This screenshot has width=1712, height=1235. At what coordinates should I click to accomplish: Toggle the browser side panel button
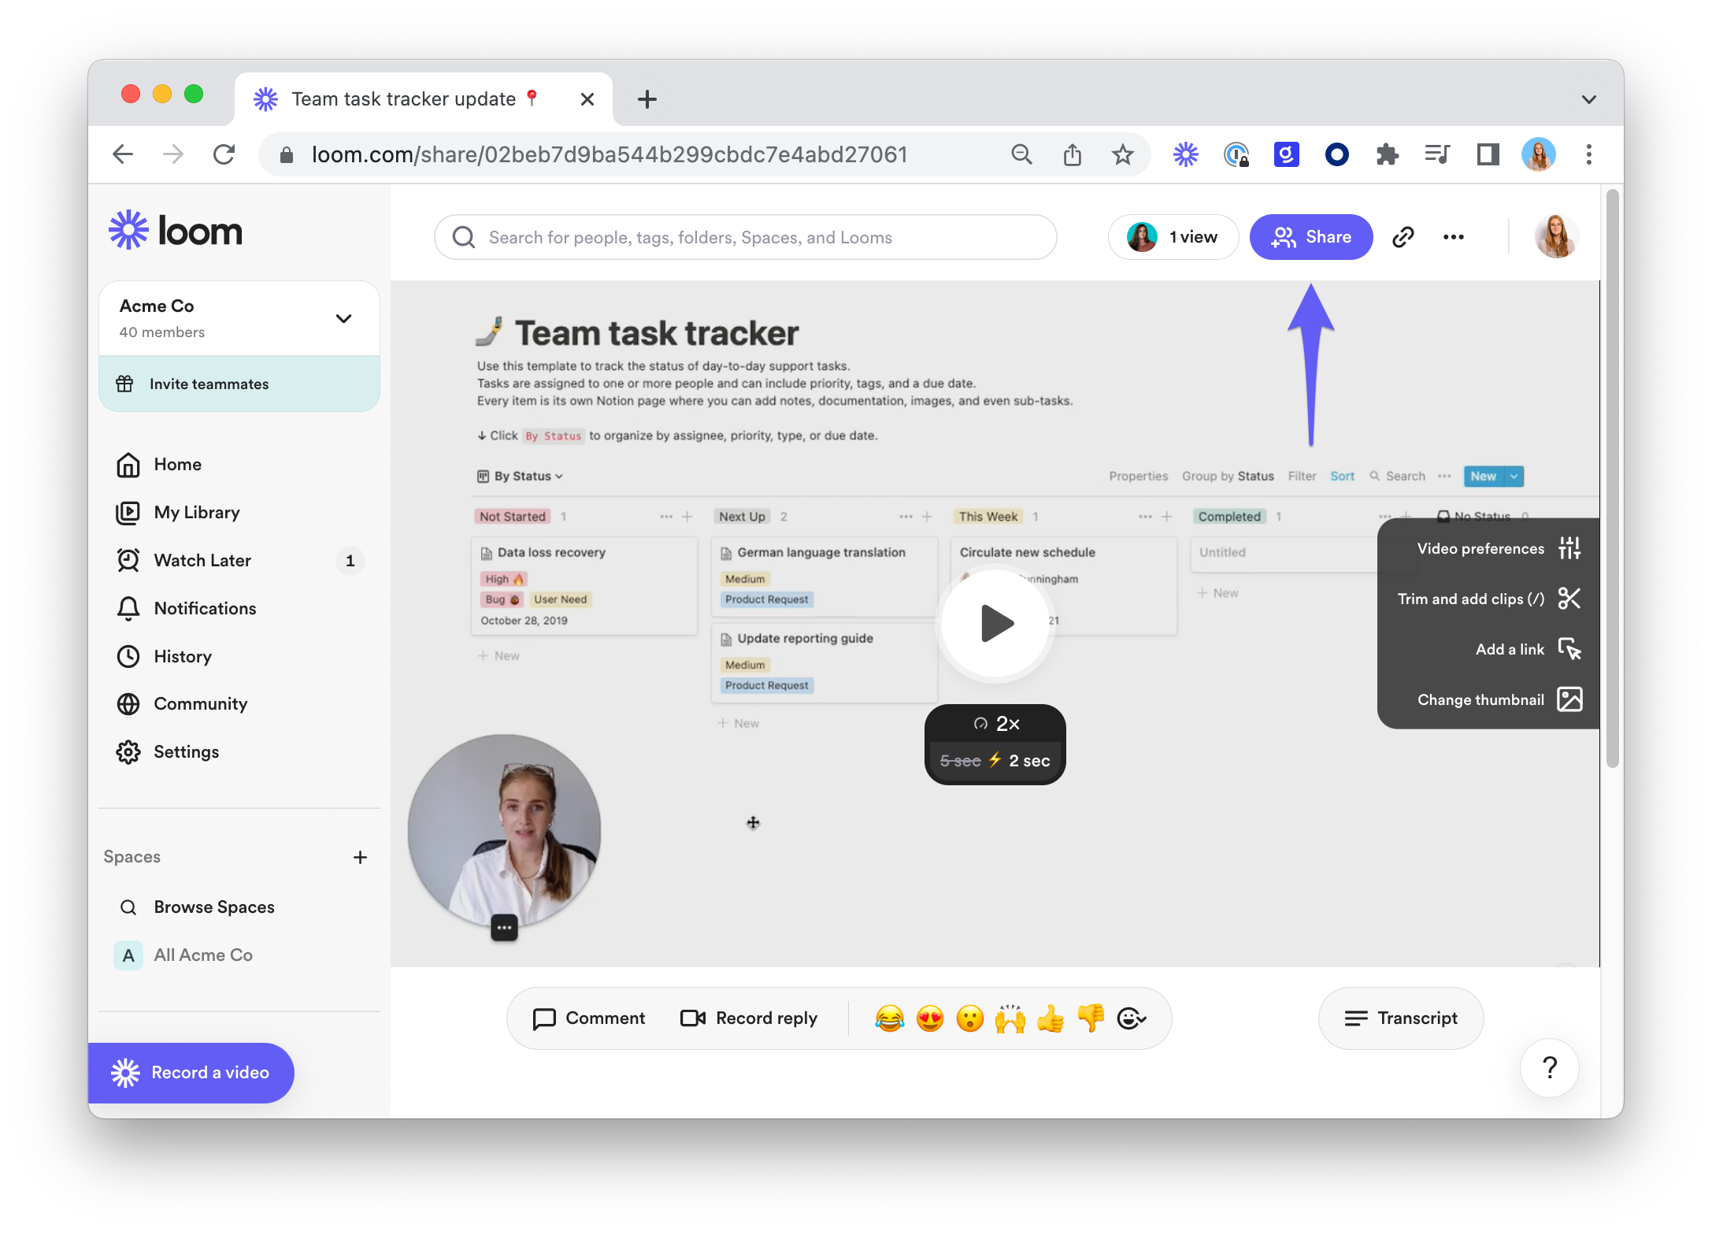click(x=1488, y=154)
